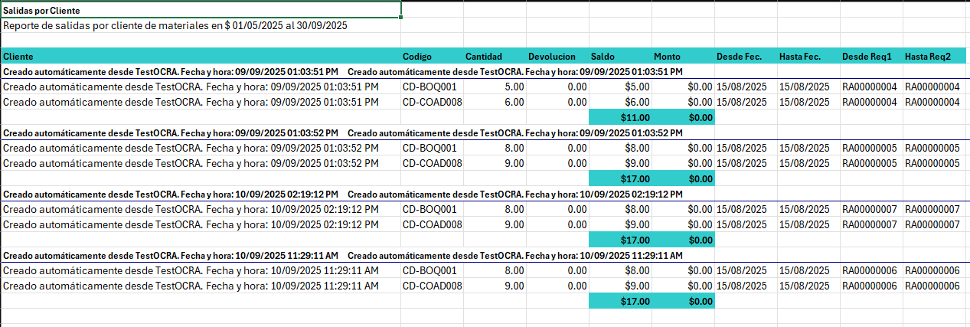Select the Saldo cell showing $5.00
The image size is (970, 327).
click(620, 87)
